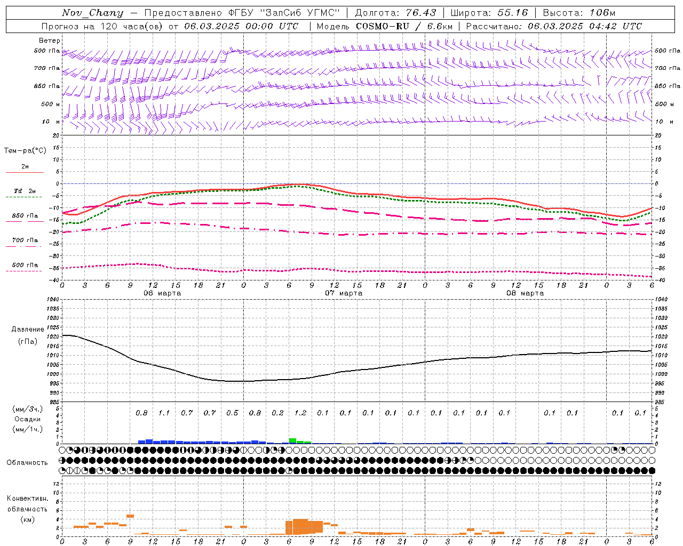The width and height of the screenshot is (683, 546).
Task: Click the forecast start text Прогноз на 120 часа(ов)
Action: point(103,26)
